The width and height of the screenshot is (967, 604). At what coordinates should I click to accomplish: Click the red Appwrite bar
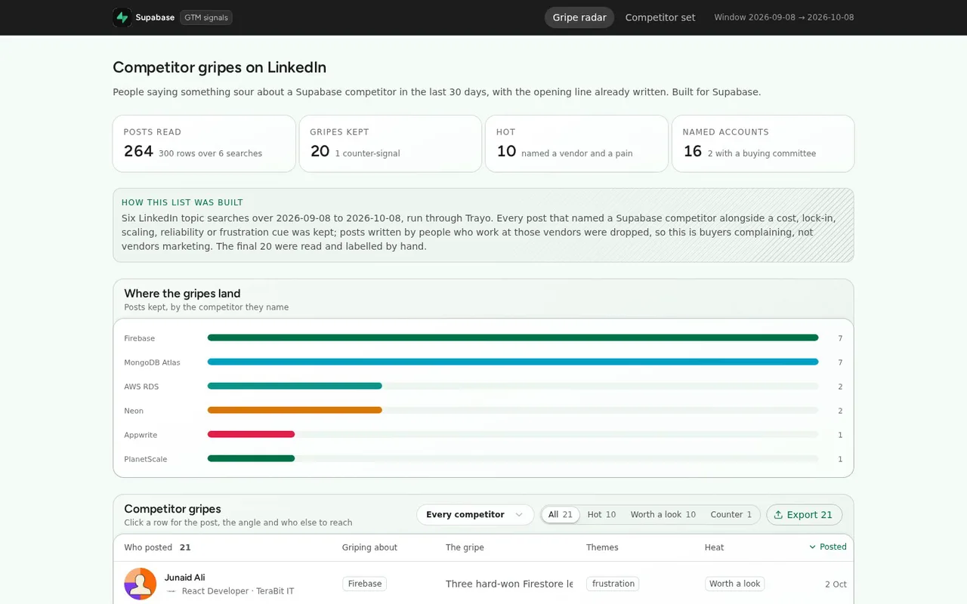click(251, 435)
